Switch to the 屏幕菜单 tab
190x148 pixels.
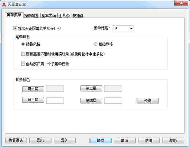pyautogui.click(x=14, y=15)
